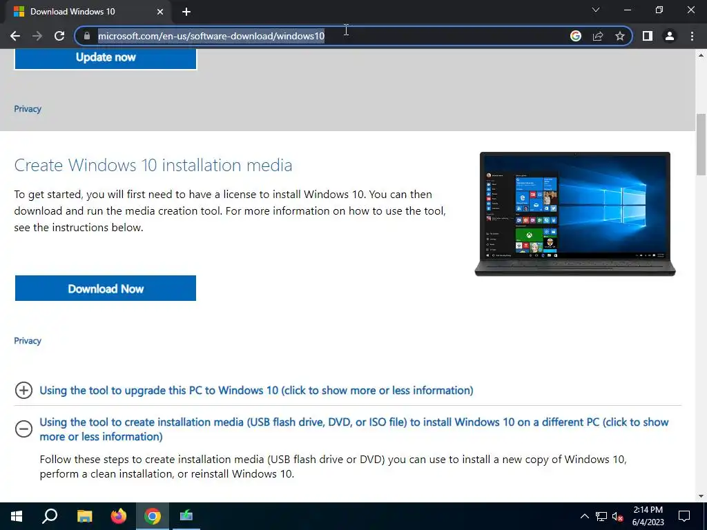
Task: Launch Firefox from the taskbar
Action: (x=119, y=516)
